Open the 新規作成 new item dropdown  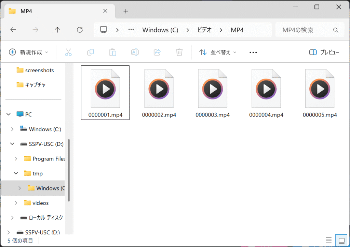tap(28, 52)
